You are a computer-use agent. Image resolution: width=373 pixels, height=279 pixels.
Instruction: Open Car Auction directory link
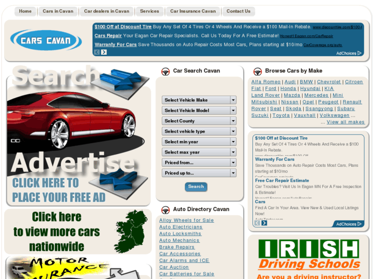[174, 267]
